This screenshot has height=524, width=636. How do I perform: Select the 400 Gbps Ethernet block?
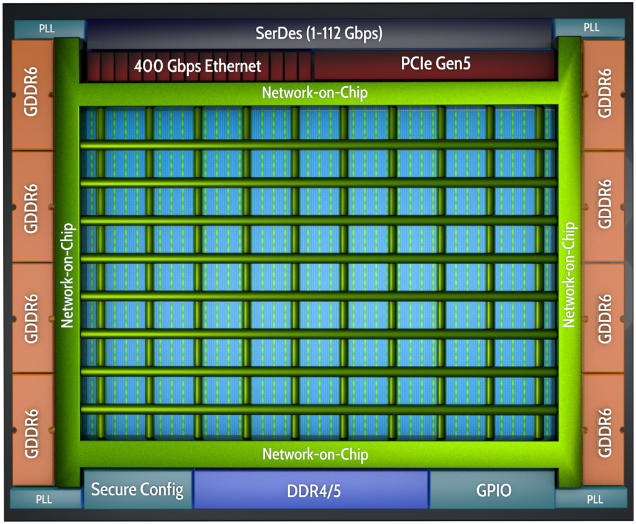click(x=198, y=66)
